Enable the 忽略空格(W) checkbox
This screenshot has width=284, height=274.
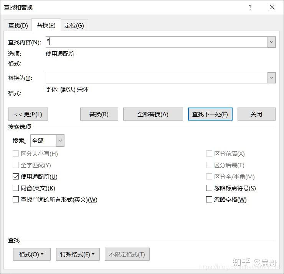click(209, 200)
